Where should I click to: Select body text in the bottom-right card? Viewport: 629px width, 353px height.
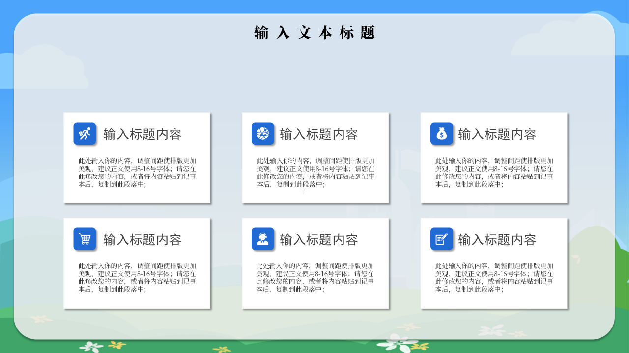(x=493, y=278)
